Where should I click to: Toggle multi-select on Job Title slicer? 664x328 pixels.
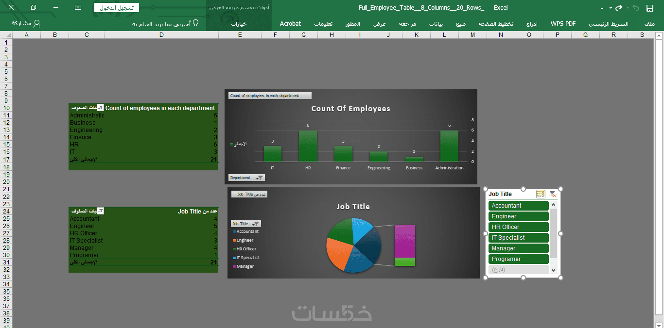coord(541,194)
